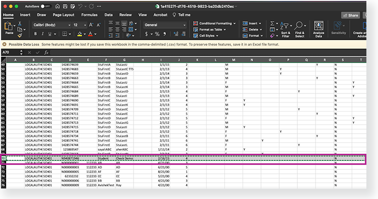Switch to the Acrobat tab

coord(160,15)
